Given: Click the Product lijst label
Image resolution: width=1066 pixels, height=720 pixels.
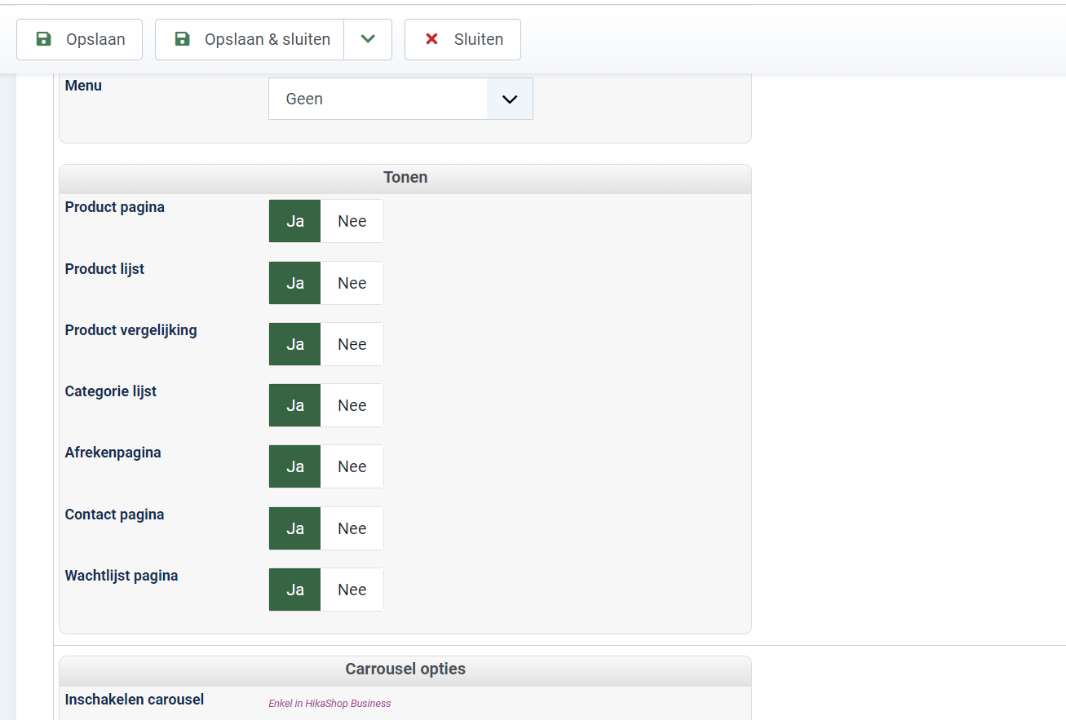Looking at the screenshot, I should coord(104,269).
